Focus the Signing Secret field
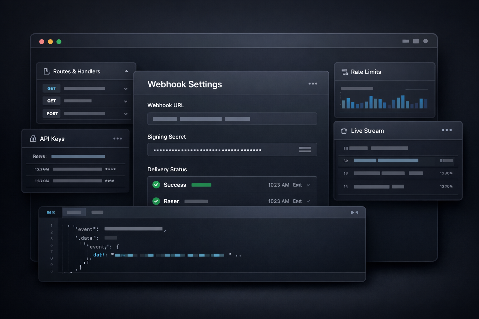 [x=232, y=150]
